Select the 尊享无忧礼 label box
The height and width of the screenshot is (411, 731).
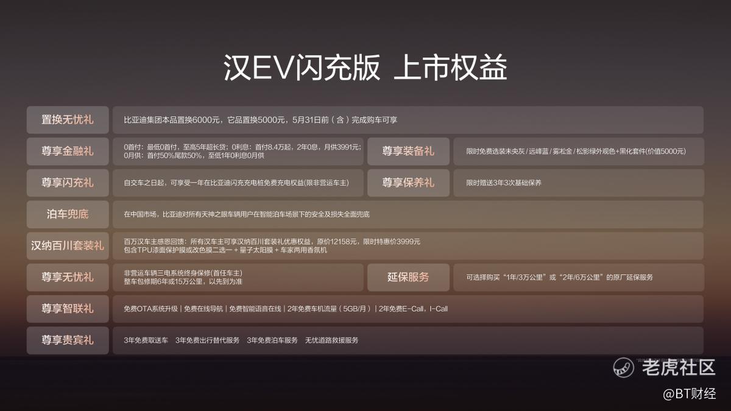point(68,277)
